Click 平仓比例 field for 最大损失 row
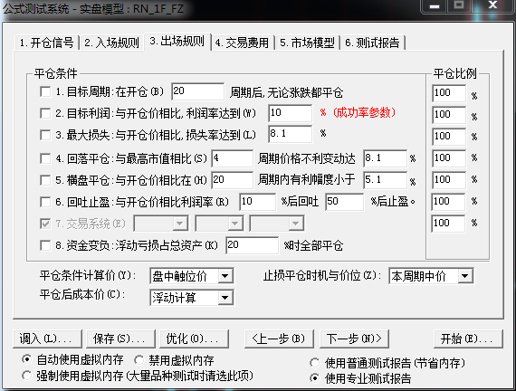 [449, 137]
